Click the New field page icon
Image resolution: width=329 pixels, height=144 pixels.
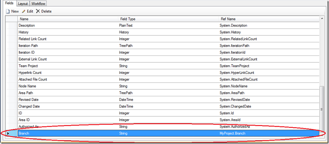coord(8,11)
